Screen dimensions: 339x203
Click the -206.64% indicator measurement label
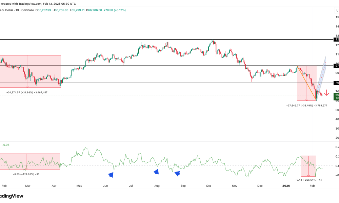308,180
